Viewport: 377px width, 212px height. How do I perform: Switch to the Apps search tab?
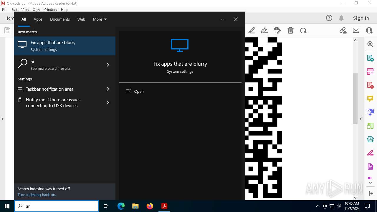(38, 19)
